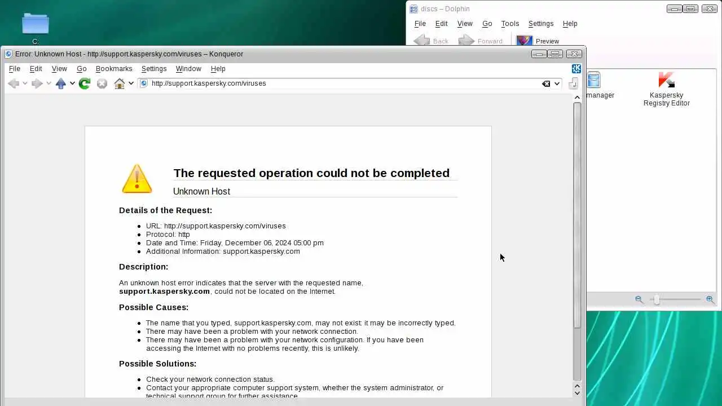Open the Tools menu in Dolphin
This screenshot has width=722, height=406.
(510, 24)
